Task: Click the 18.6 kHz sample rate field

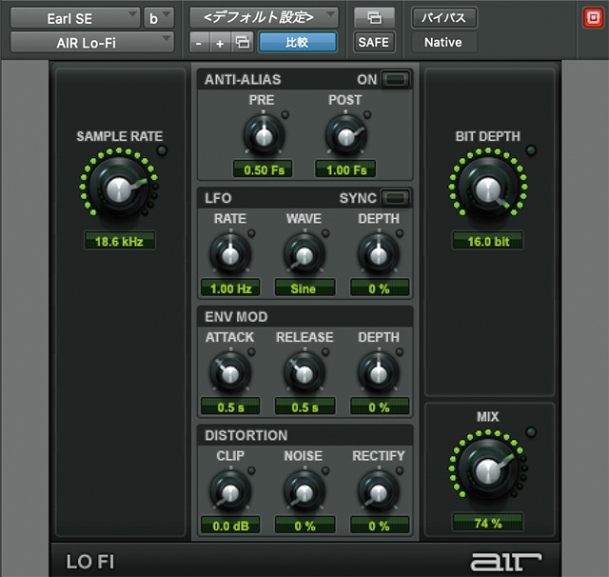Action: pos(120,241)
